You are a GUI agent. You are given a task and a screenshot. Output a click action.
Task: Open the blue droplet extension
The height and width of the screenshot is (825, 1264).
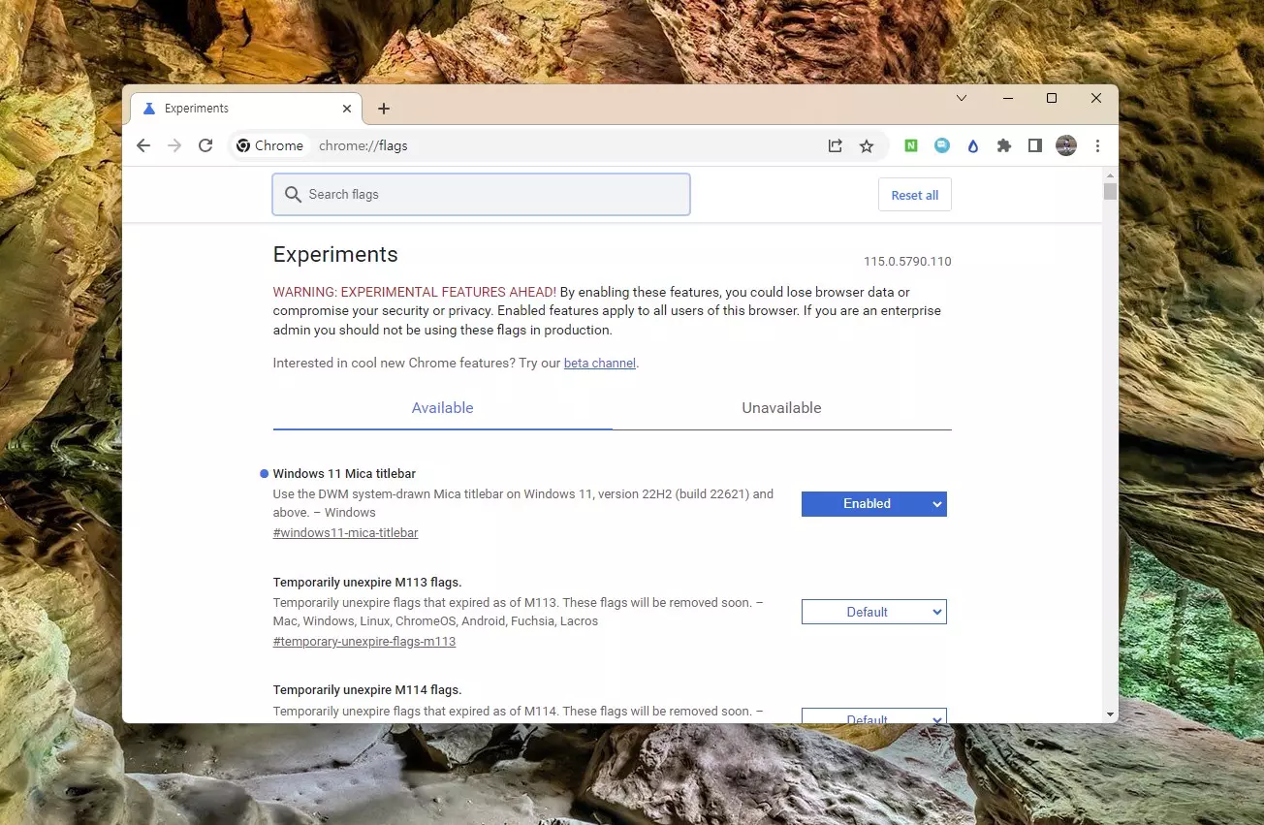pyautogui.click(x=973, y=145)
